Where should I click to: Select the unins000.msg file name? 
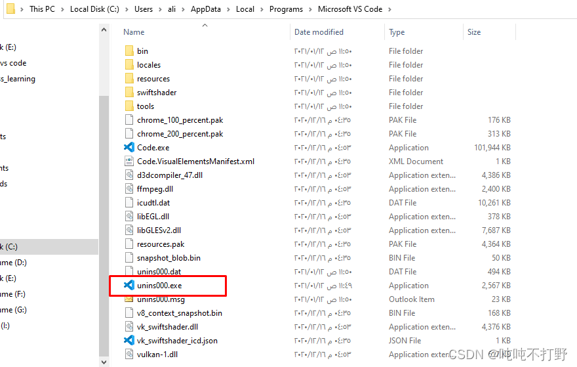click(161, 299)
